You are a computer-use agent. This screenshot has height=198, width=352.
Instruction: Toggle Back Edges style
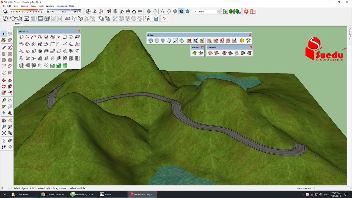155,12
